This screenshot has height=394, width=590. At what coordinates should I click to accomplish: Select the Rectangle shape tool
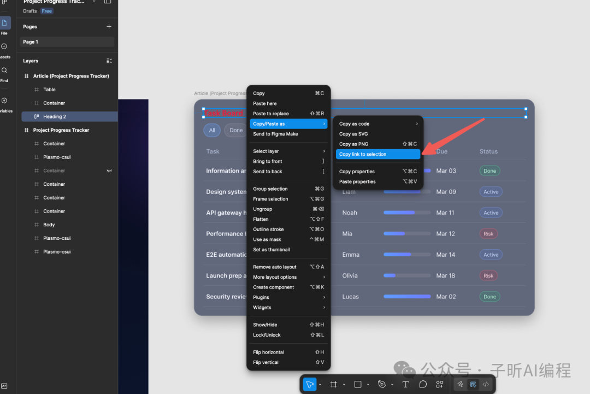point(358,384)
